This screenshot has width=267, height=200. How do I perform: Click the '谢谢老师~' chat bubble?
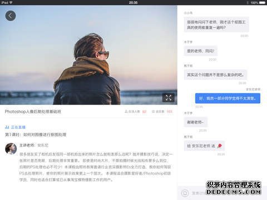(195, 122)
